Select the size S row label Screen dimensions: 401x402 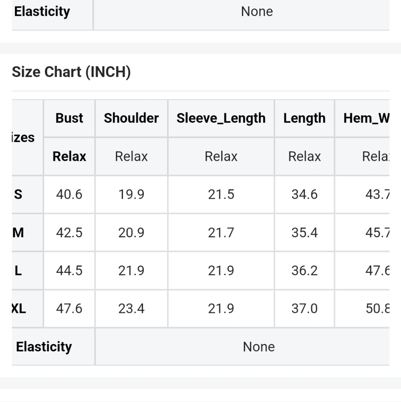(x=18, y=195)
